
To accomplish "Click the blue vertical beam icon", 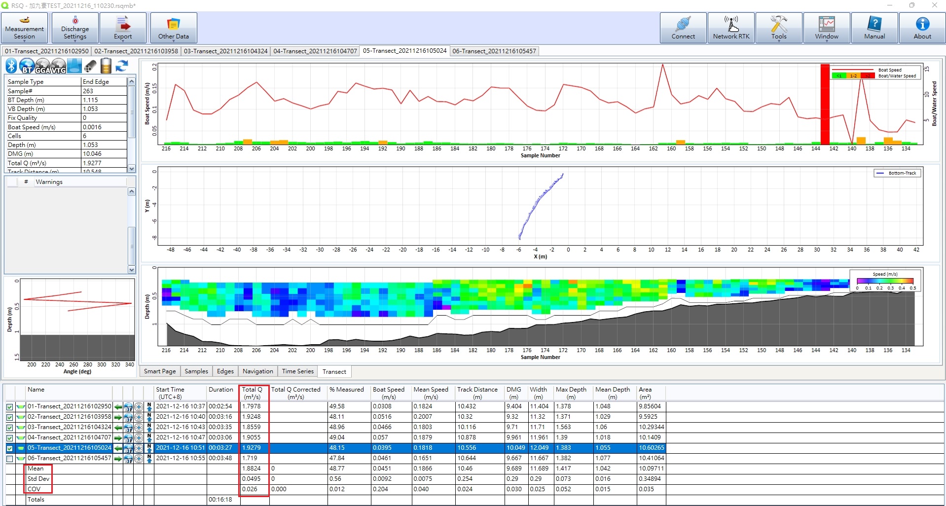I will [74, 66].
